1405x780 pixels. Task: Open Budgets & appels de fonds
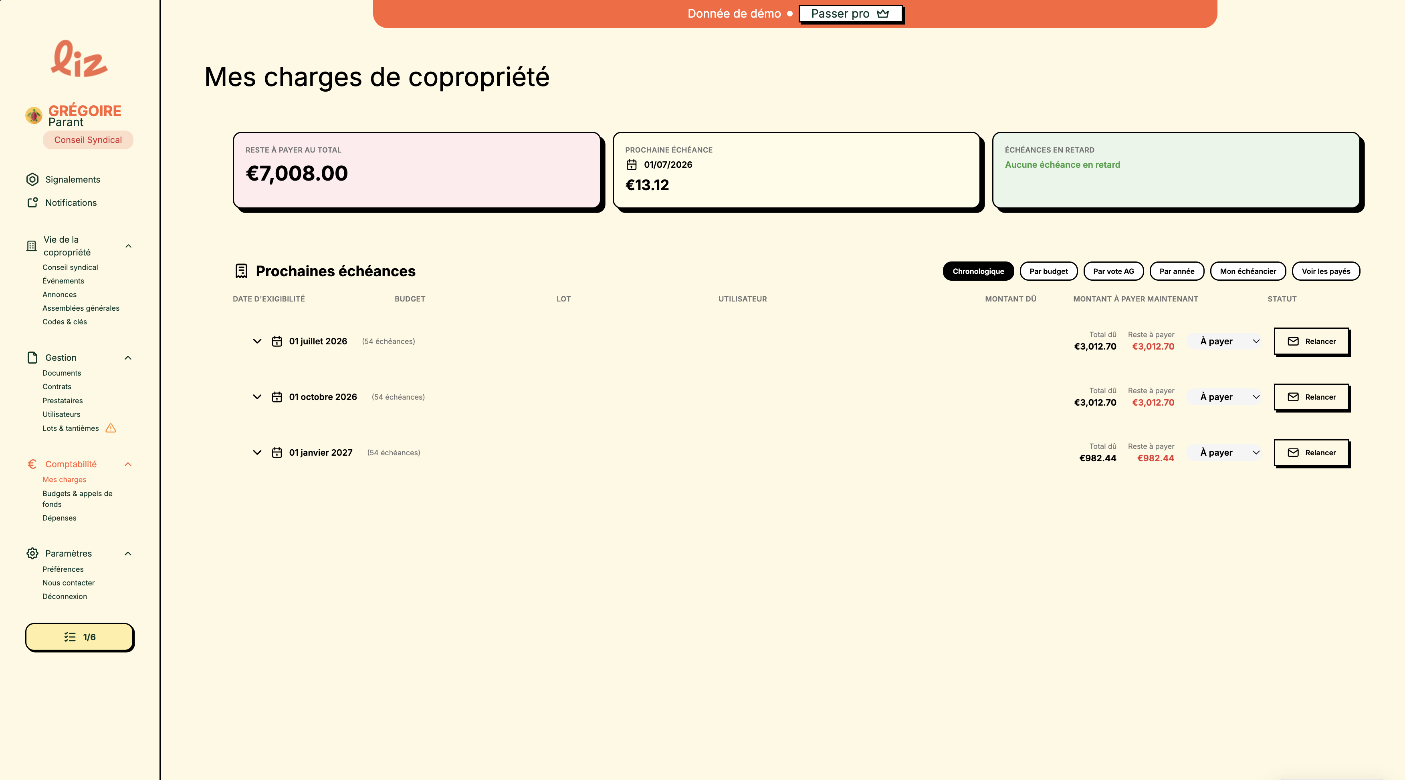tap(77, 499)
